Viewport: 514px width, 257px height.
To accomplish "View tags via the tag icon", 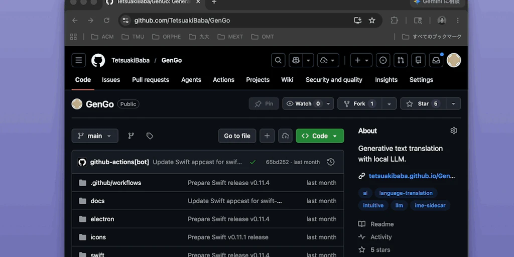I will pos(150,136).
